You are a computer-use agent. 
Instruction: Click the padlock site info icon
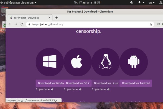[x=30, y=24]
